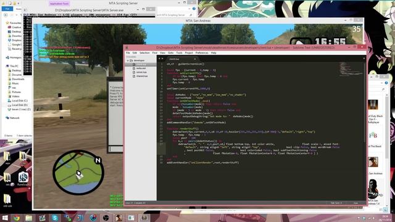The image size is (395, 222).
Task: Open the Project menu in Sublime Text
Action: pos(189,53)
